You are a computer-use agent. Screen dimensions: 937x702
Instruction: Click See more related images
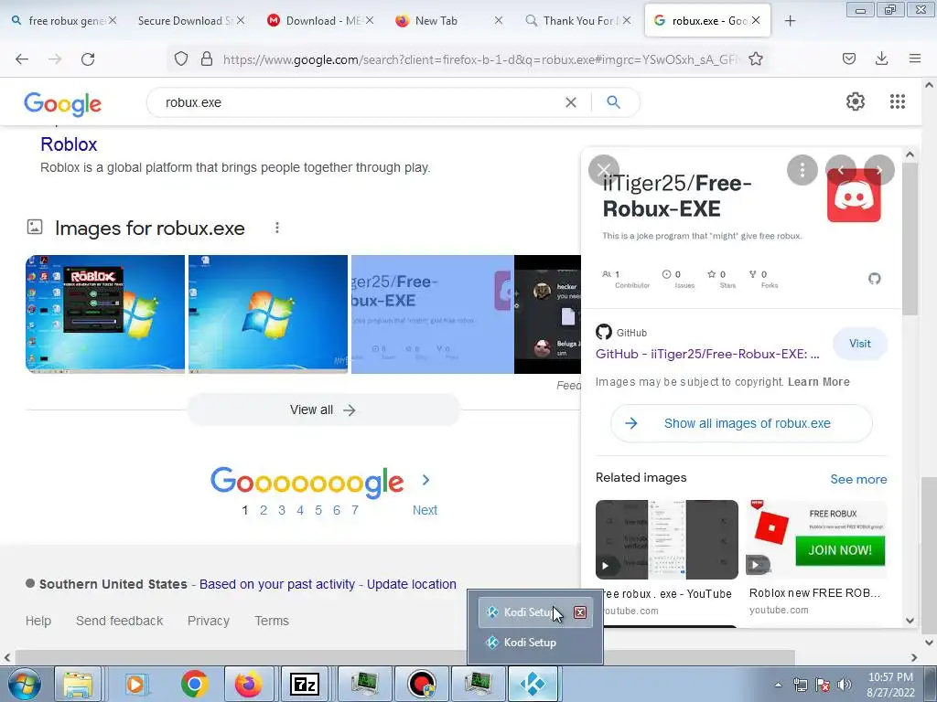(x=858, y=479)
